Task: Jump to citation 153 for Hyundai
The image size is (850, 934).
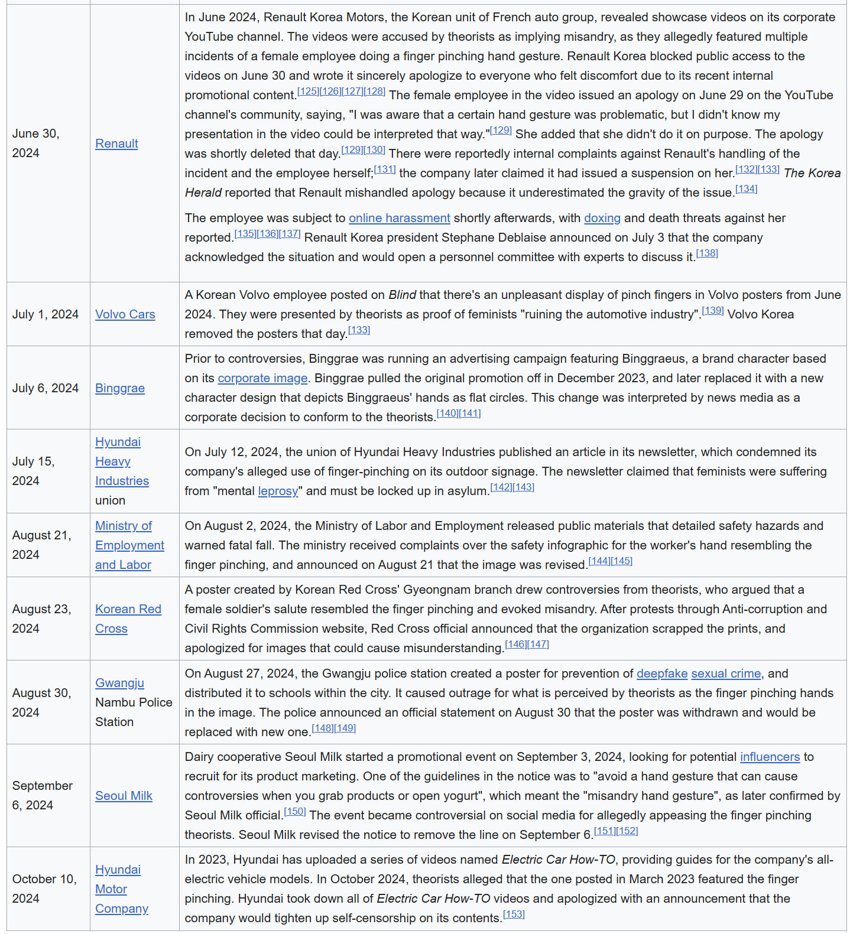Action: (514, 915)
